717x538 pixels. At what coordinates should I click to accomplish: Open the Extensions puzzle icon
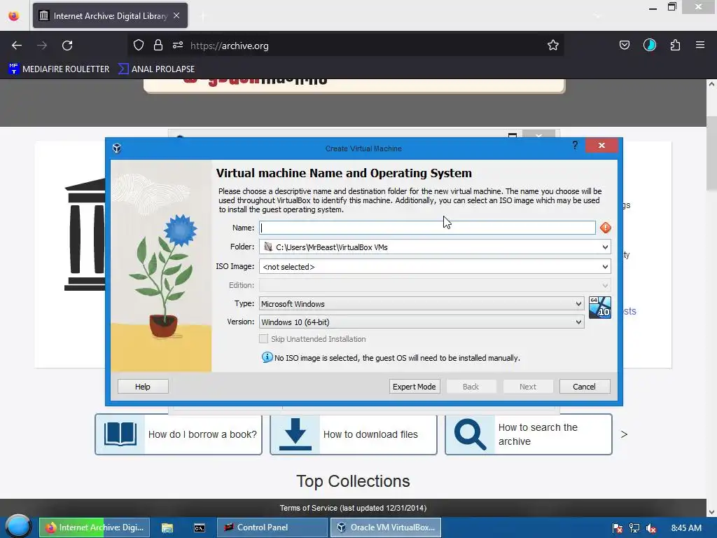point(675,46)
